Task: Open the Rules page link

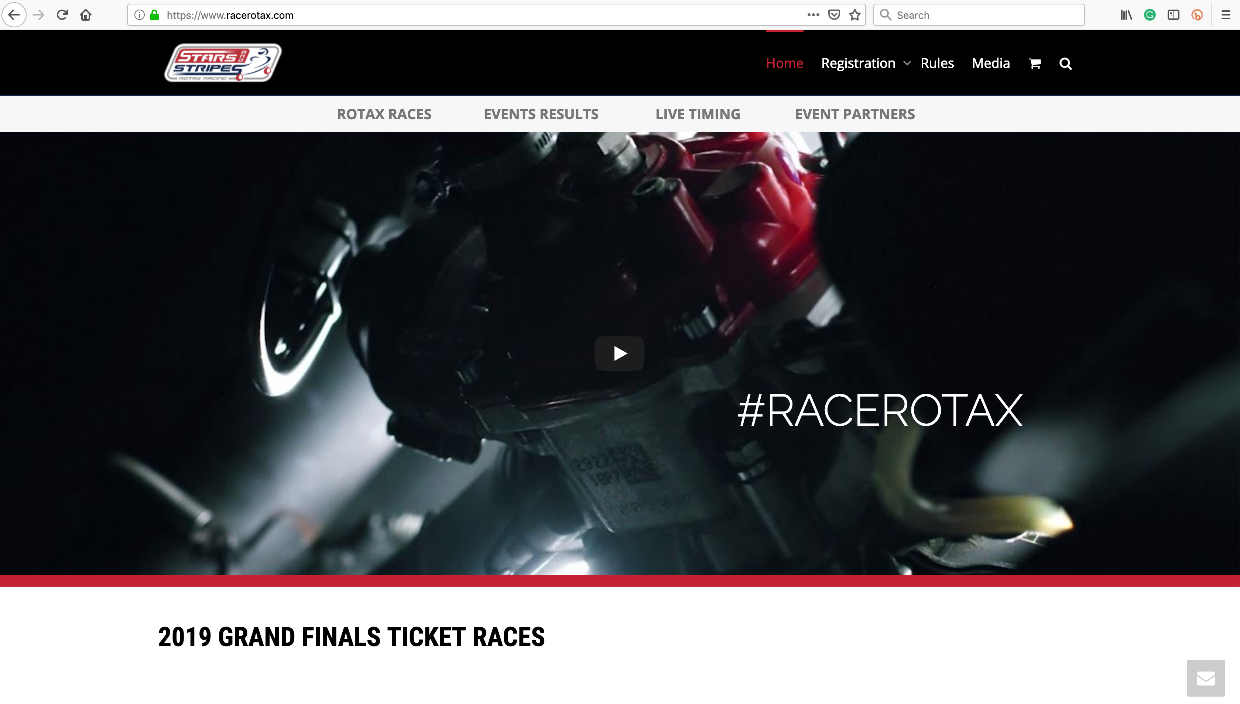Action: click(937, 63)
